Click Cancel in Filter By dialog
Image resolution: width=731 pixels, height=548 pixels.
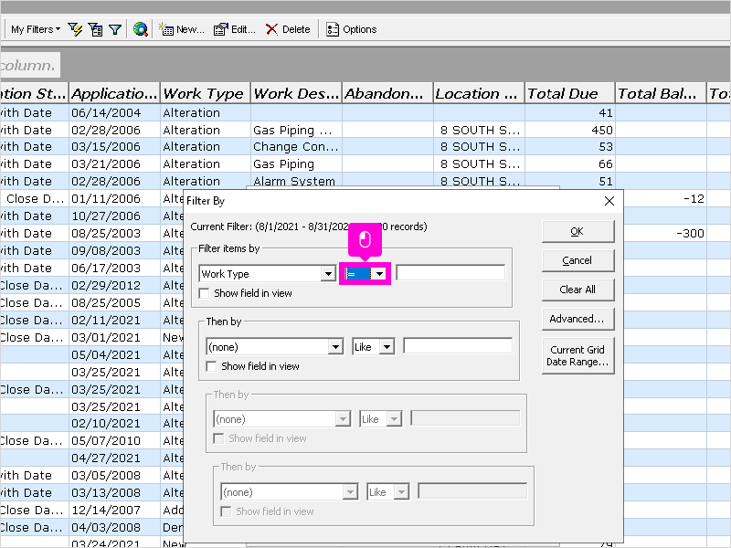click(577, 260)
